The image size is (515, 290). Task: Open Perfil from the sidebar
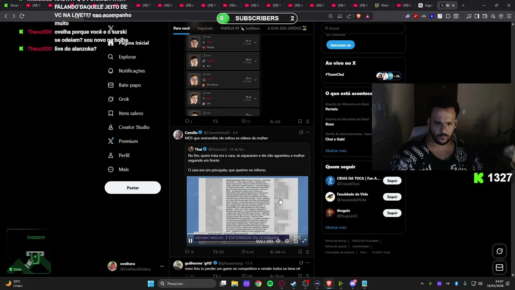119,155
